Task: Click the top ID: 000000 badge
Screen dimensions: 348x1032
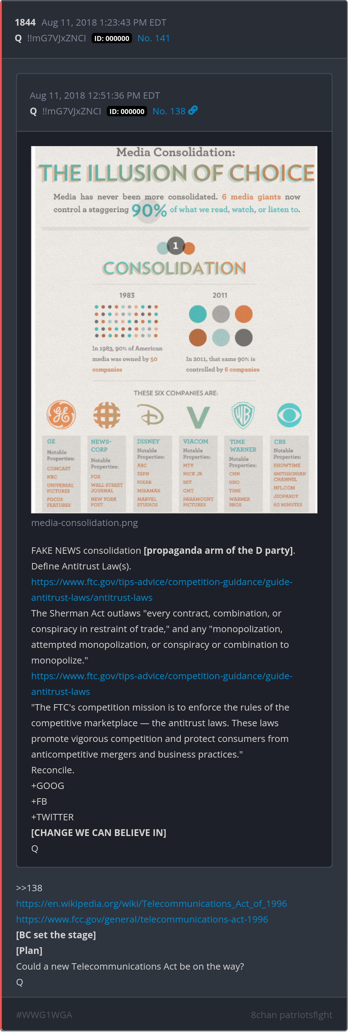Action: 112,38
